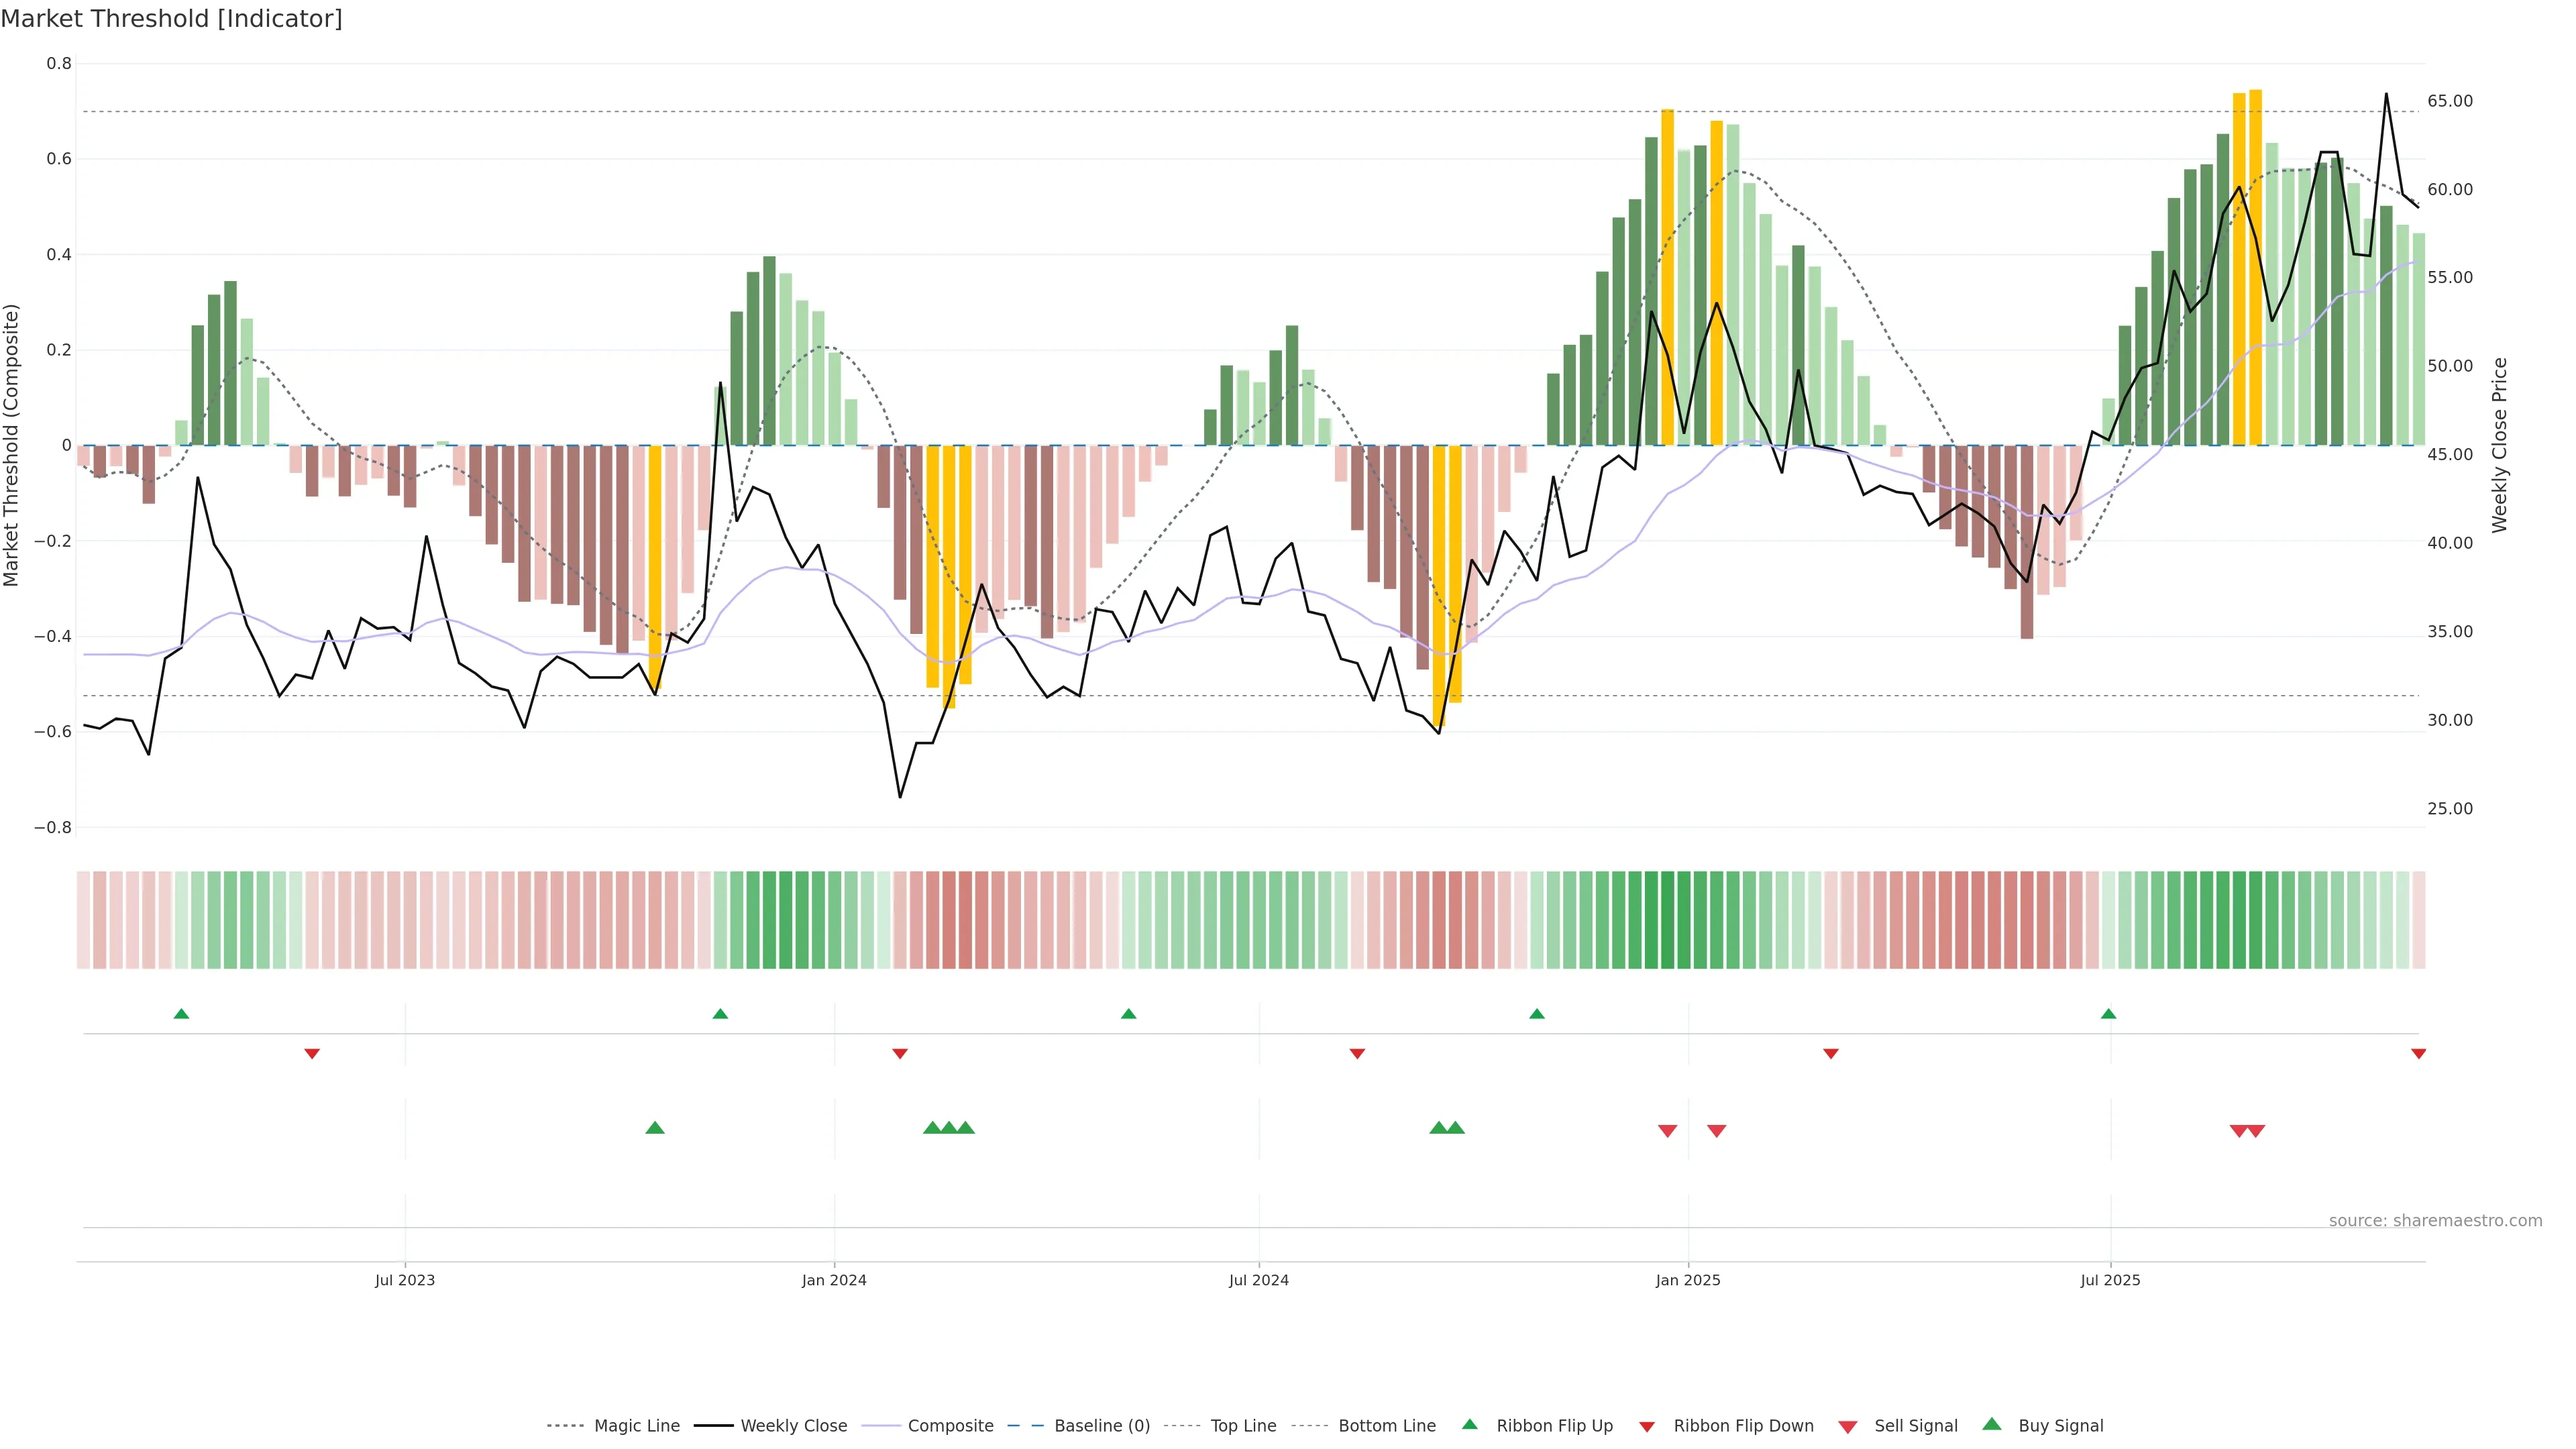Image resolution: width=2576 pixels, height=1449 pixels.
Task: Toggle Magic Line legend entry
Action: pyautogui.click(x=636, y=1425)
